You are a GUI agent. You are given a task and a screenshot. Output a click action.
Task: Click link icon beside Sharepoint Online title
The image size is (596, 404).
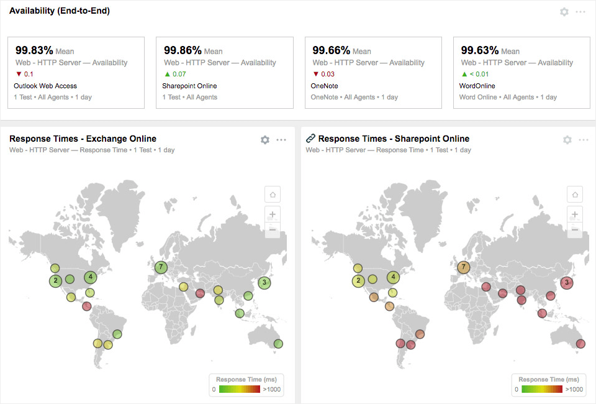310,139
